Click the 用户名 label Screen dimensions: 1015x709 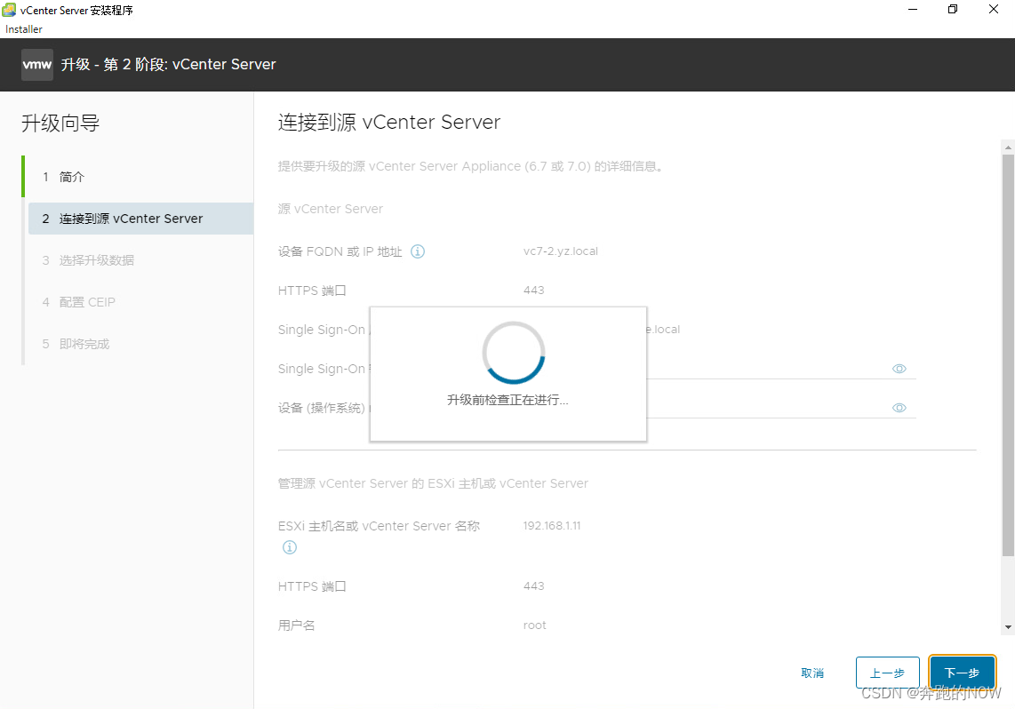(297, 625)
